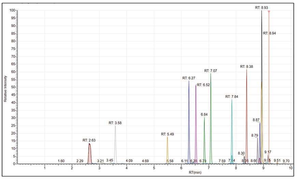This screenshot has height=179, width=297.
Task: Click the RT(min) x-axis title
Action: tap(195, 173)
